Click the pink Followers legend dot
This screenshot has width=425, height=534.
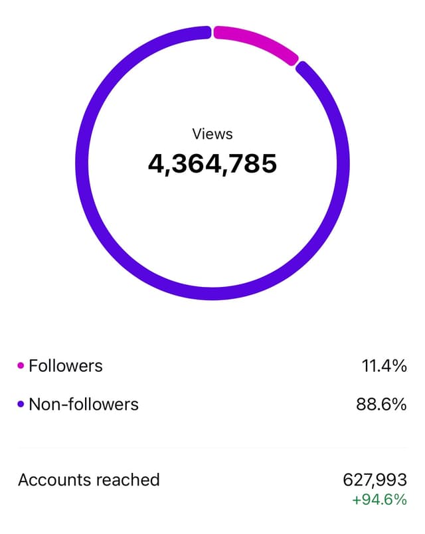pos(20,365)
